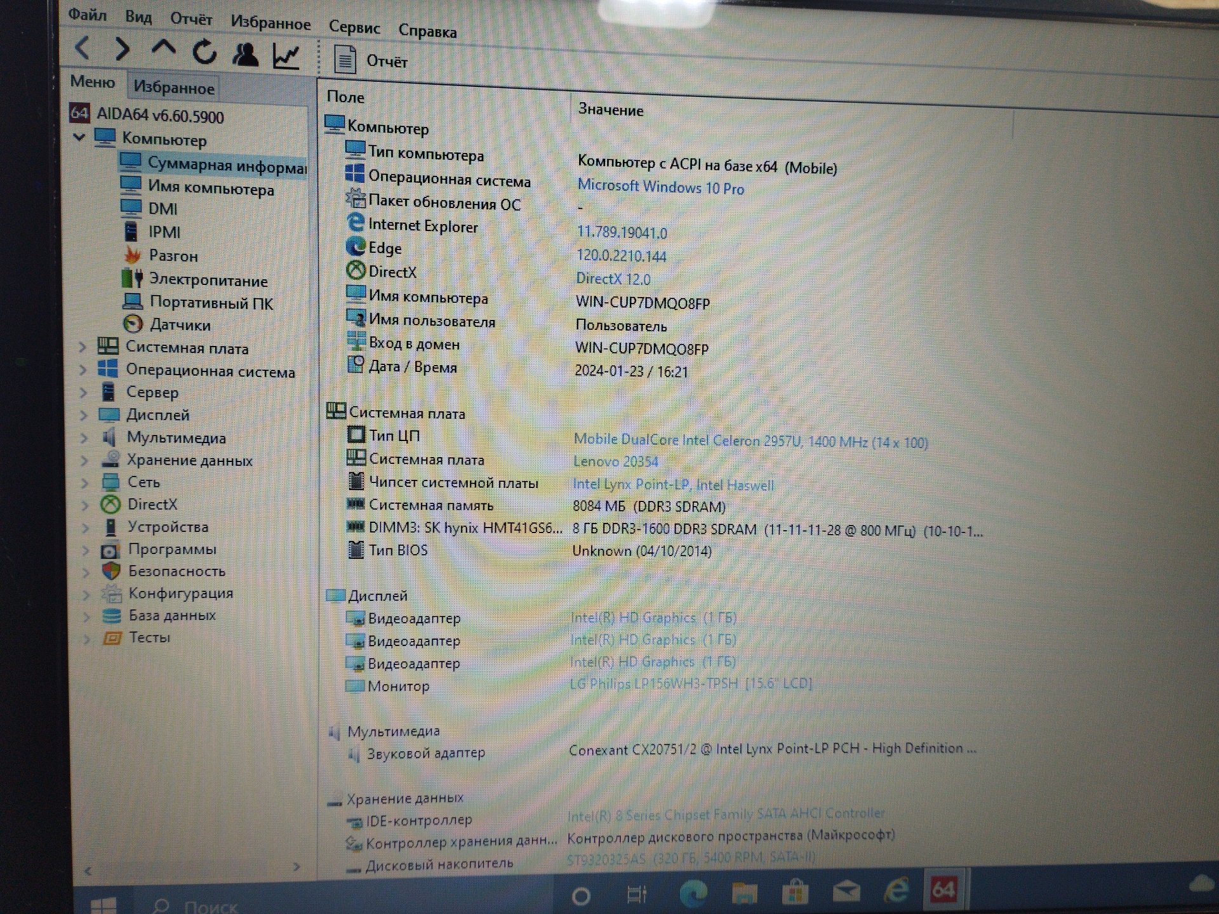Open the Файл menu
Viewport: 1219px width, 914px height.
click(87, 14)
